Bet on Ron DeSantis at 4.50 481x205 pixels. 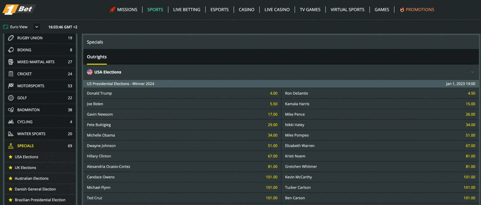click(x=380, y=93)
